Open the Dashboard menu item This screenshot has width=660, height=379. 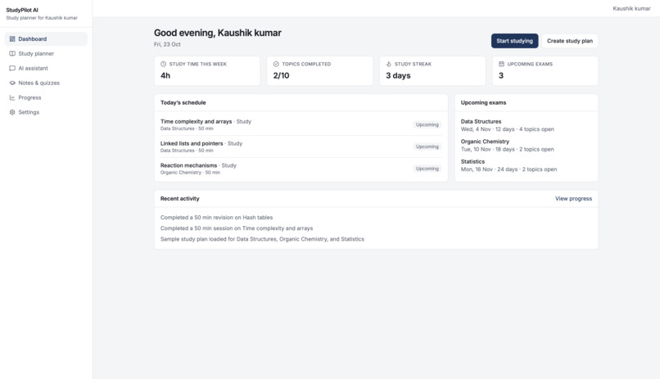[46, 38]
